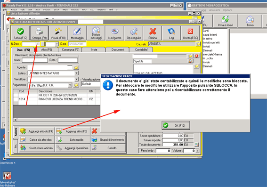The width and height of the screenshot is (267, 187).
Task: Click Sostituzione articolo button
Action: point(37,148)
